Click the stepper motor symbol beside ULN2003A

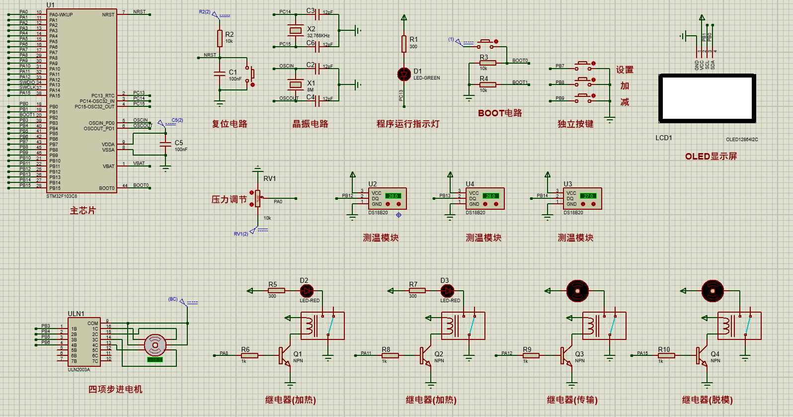click(155, 344)
